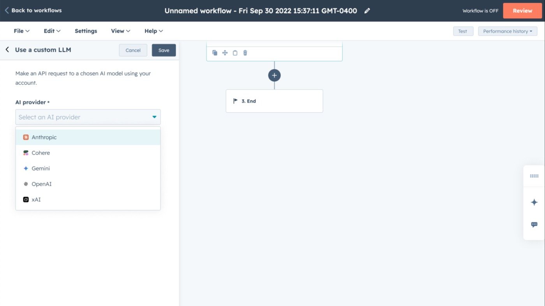Open the View menu dropdown
The width and height of the screenshot is (545, 306).
point(120,31)
